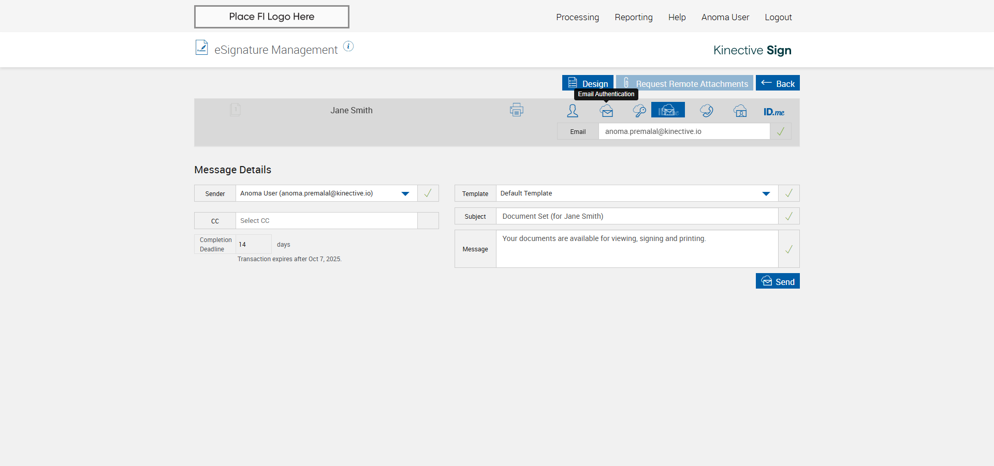Open the Processing menu
This screenshot has height=466, width=994.
577,17
